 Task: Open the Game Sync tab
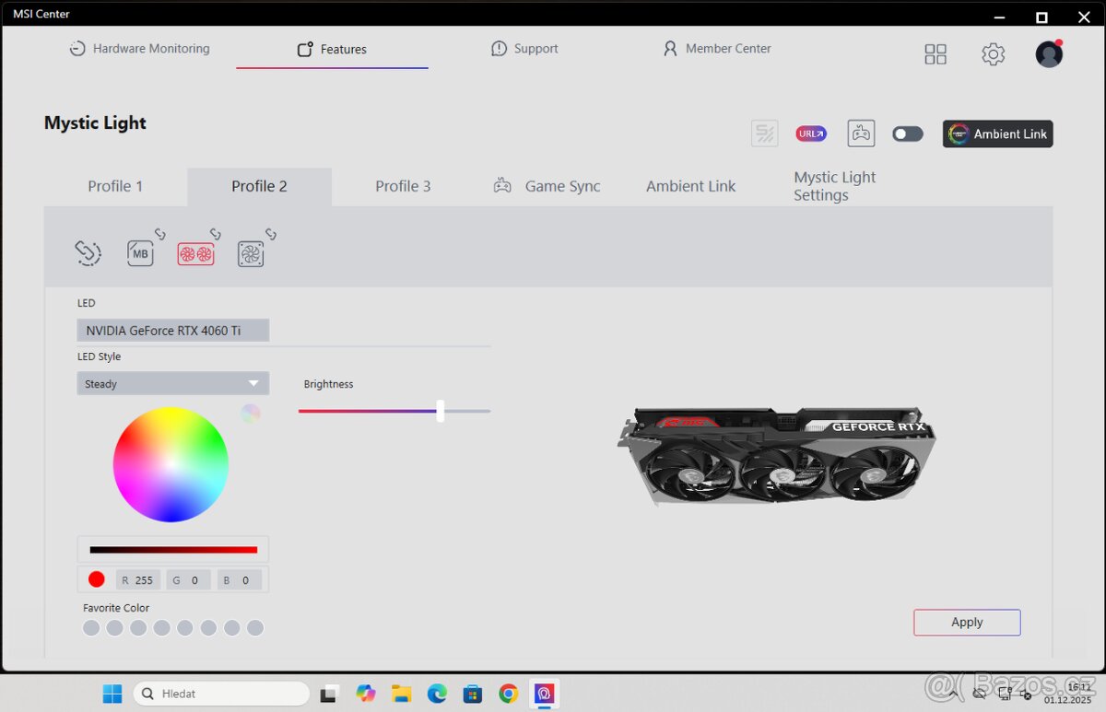(x=547, y=186)
